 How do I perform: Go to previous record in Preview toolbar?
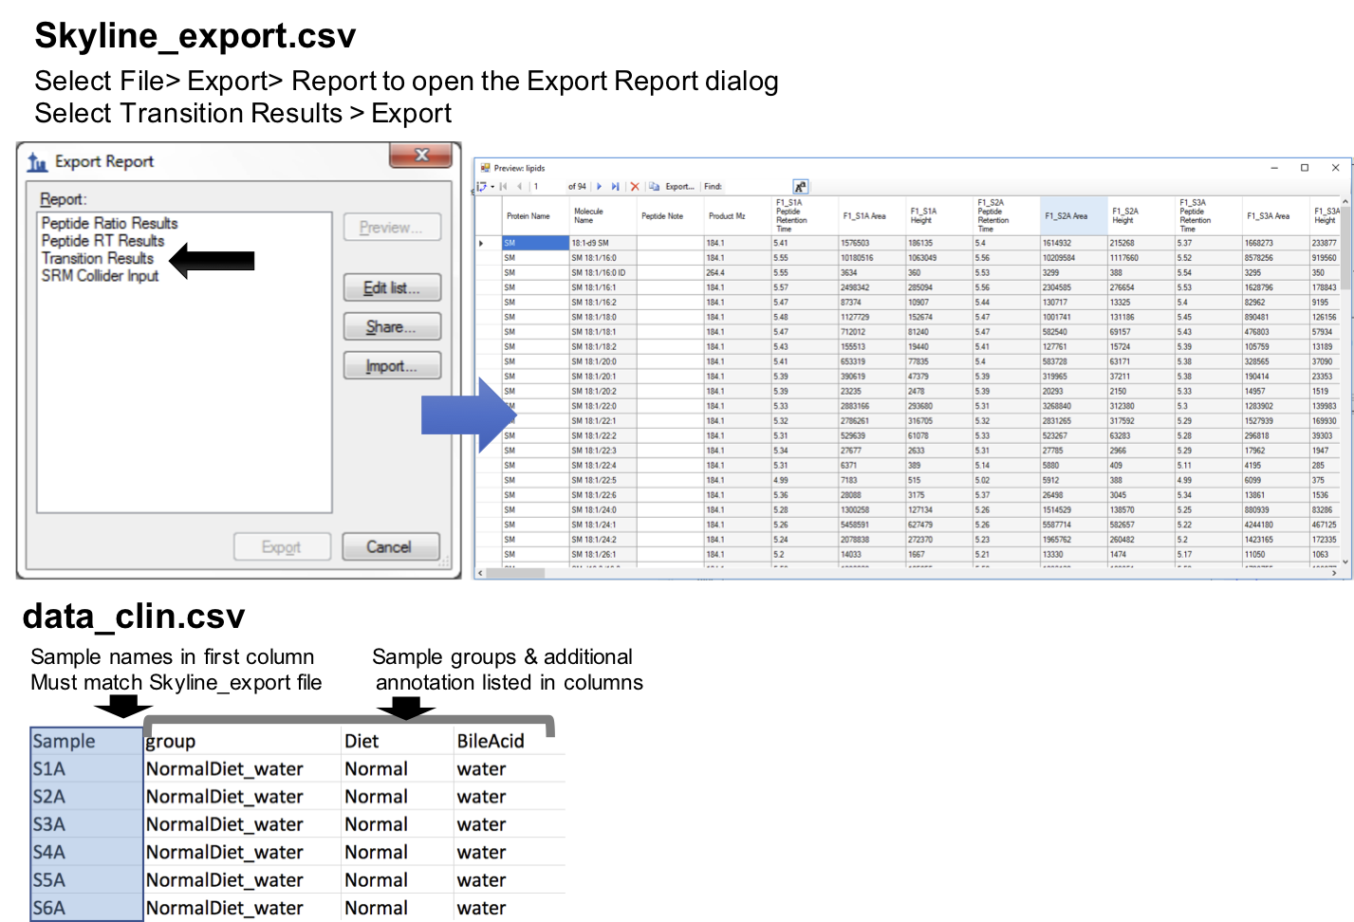[519, 187]
